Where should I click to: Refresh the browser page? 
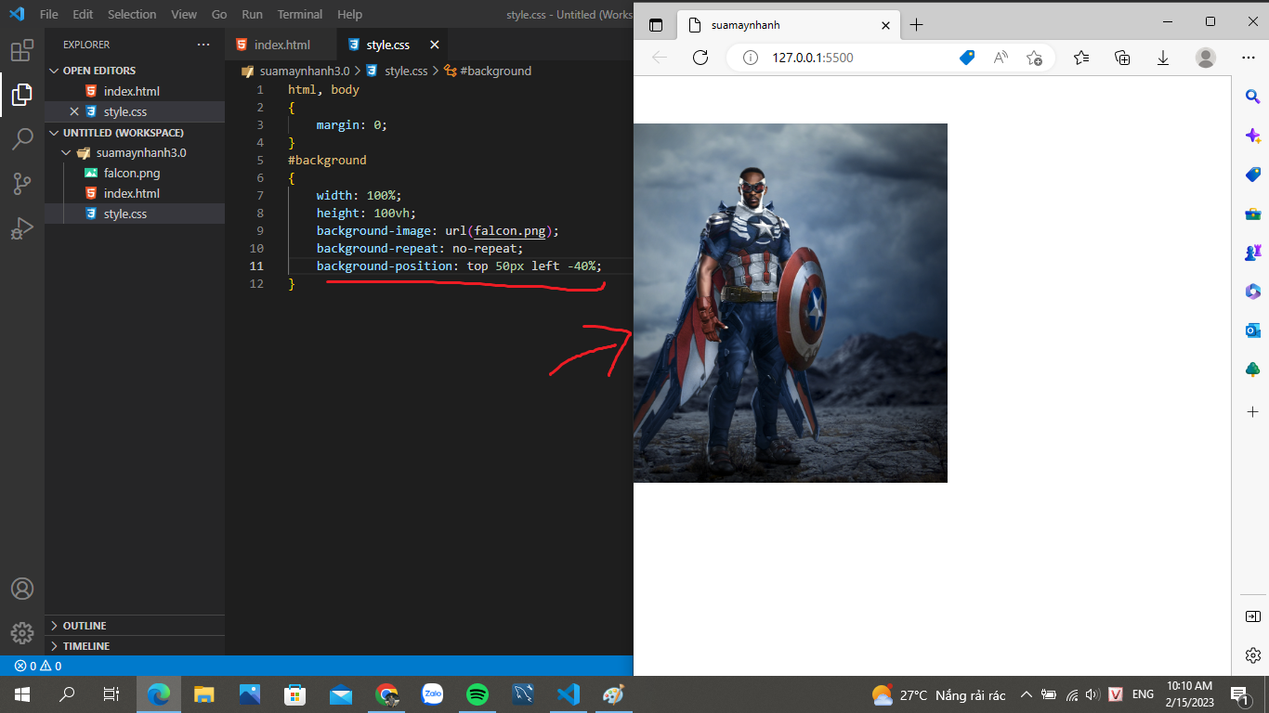tap(700, 58)
